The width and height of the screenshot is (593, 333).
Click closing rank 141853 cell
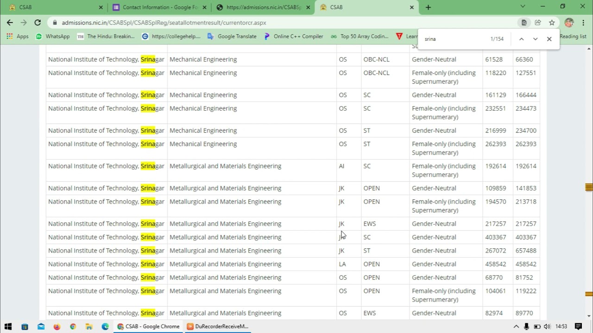[x=526, y=188]
